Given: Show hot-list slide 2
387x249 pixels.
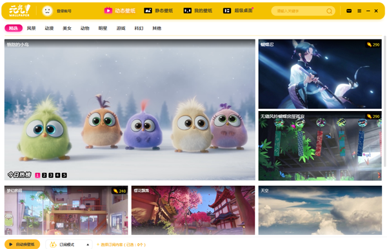Looking at the screenshot, I should pyautogui.click(x=44, y=175).
